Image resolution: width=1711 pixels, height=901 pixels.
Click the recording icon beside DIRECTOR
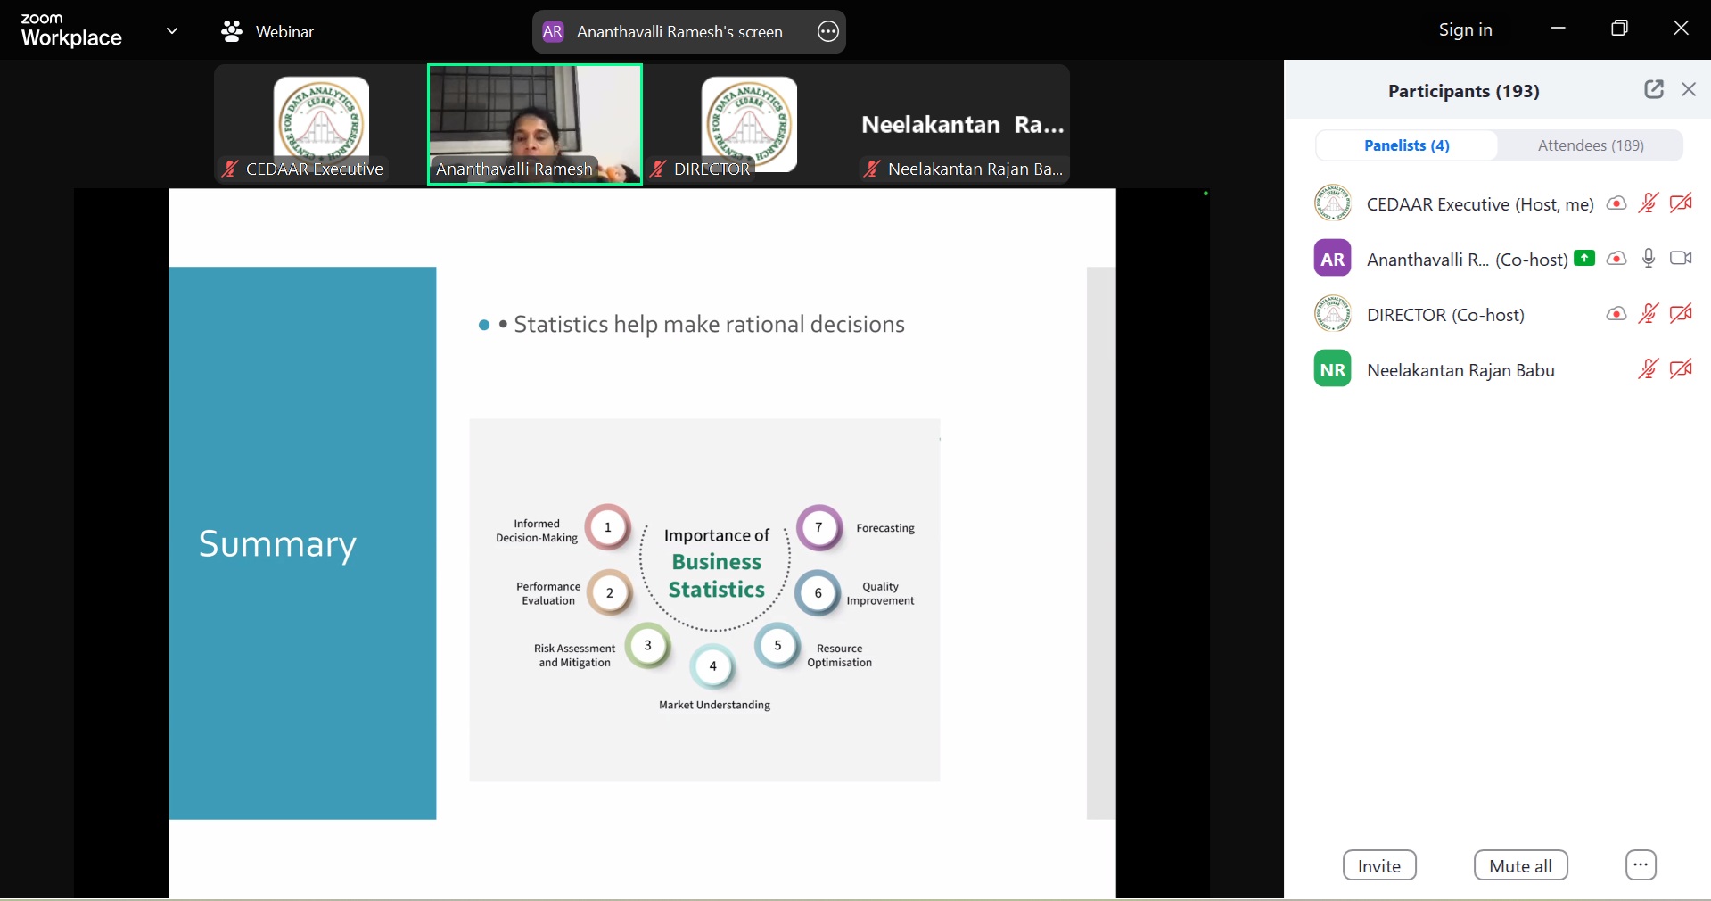[x=1616, y=314]
